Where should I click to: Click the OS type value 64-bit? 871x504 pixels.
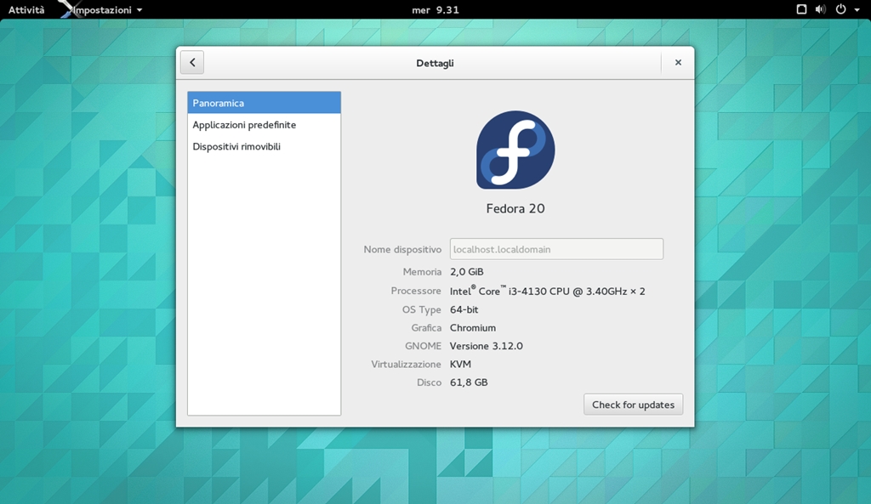[x=464, y=309]
